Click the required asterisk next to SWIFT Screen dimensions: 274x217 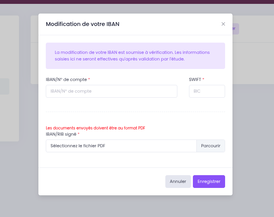pyautogui.click(x=203, y=79)
